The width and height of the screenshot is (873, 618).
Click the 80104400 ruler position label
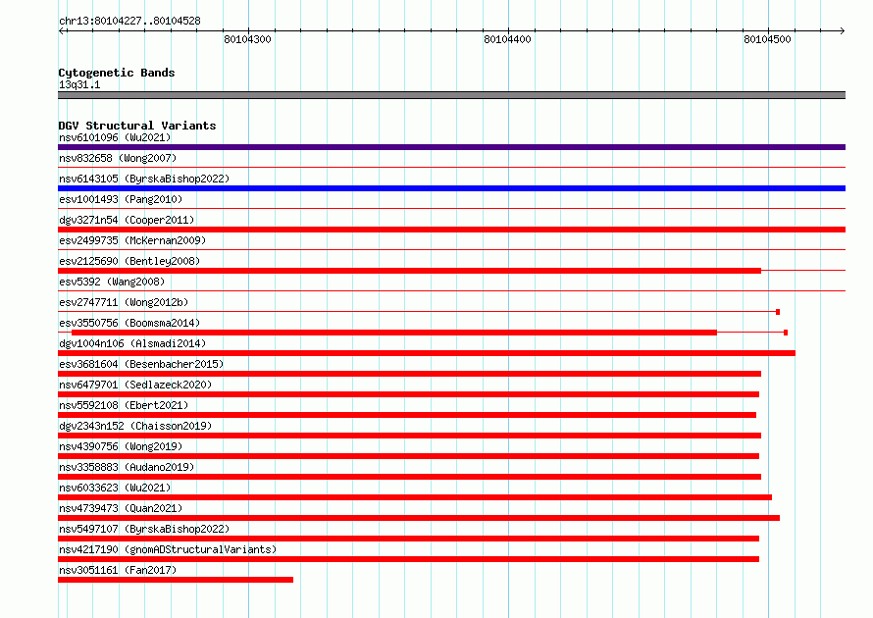507,39
